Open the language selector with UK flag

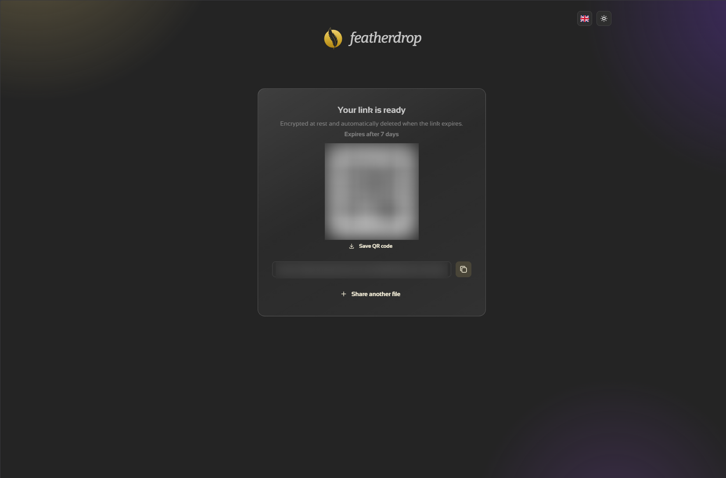(584, 18)
